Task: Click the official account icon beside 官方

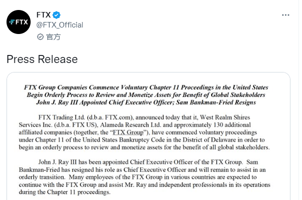Action: tap(41, 37)
